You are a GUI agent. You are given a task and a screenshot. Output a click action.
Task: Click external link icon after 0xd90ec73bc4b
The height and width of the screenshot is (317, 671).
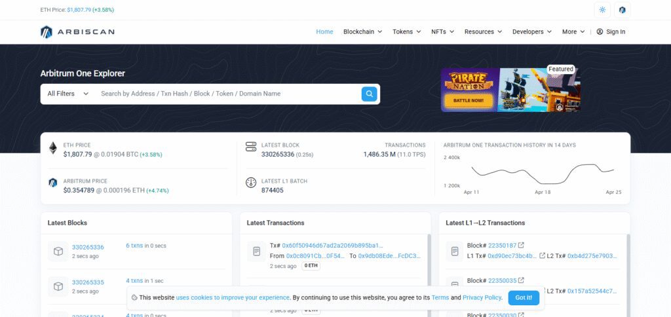542,256
